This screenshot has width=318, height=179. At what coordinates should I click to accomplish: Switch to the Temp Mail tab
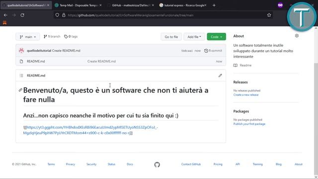coord(78,5)
